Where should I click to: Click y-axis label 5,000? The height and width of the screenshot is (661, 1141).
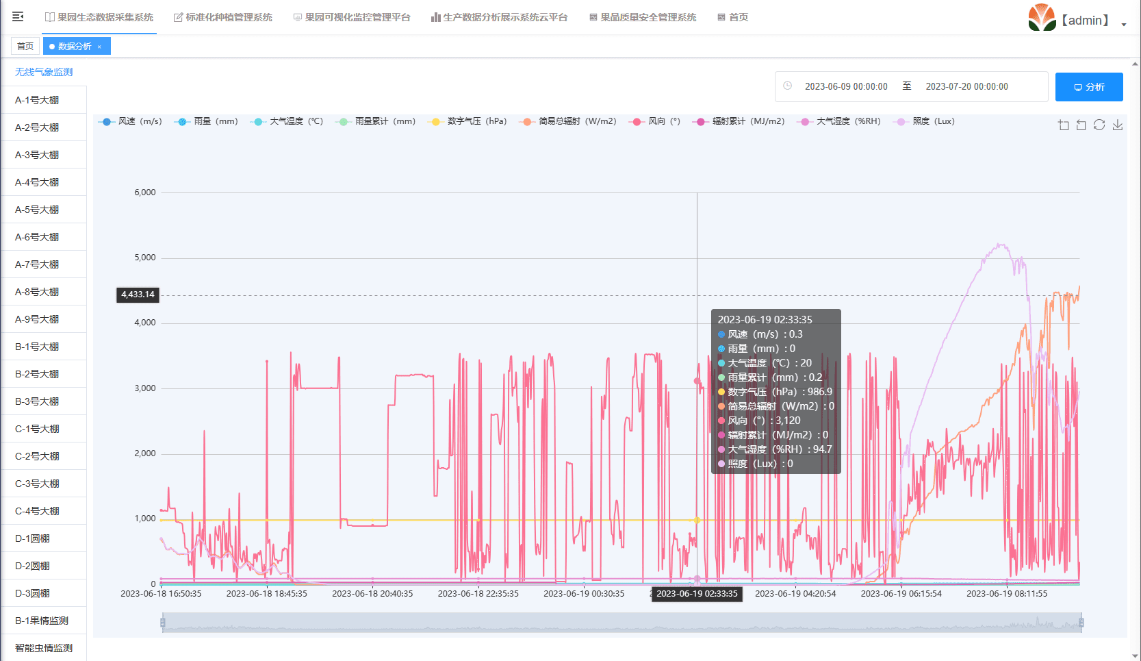pos(145,258)
